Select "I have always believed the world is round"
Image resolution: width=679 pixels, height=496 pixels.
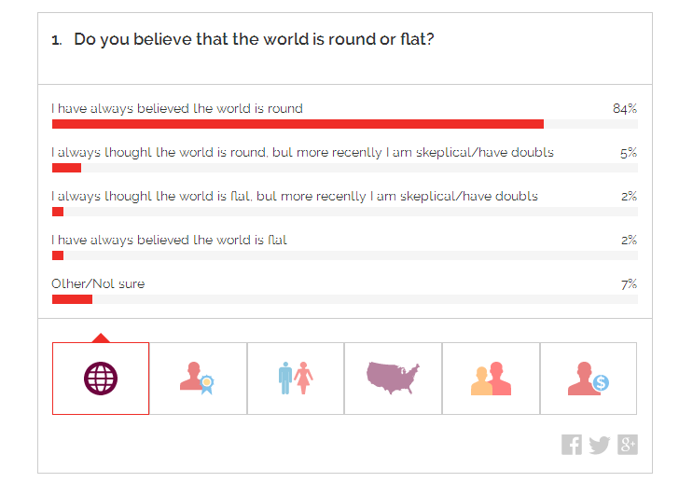coord(177,108)
